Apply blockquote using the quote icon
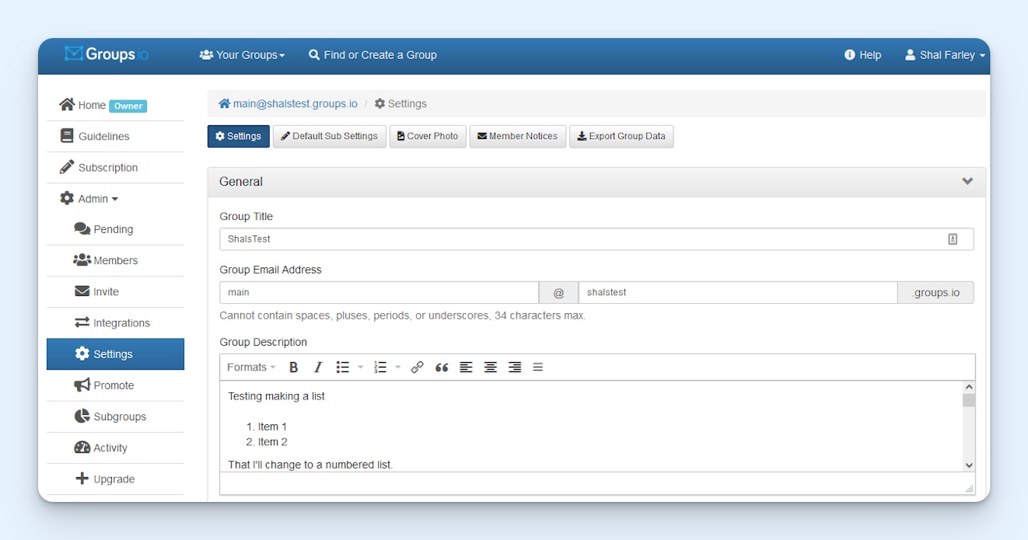Screen dimensions: 1028x540 442,368
